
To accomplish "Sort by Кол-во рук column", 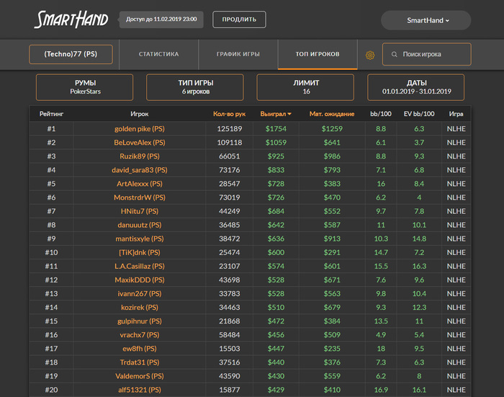I will [229, 114].
